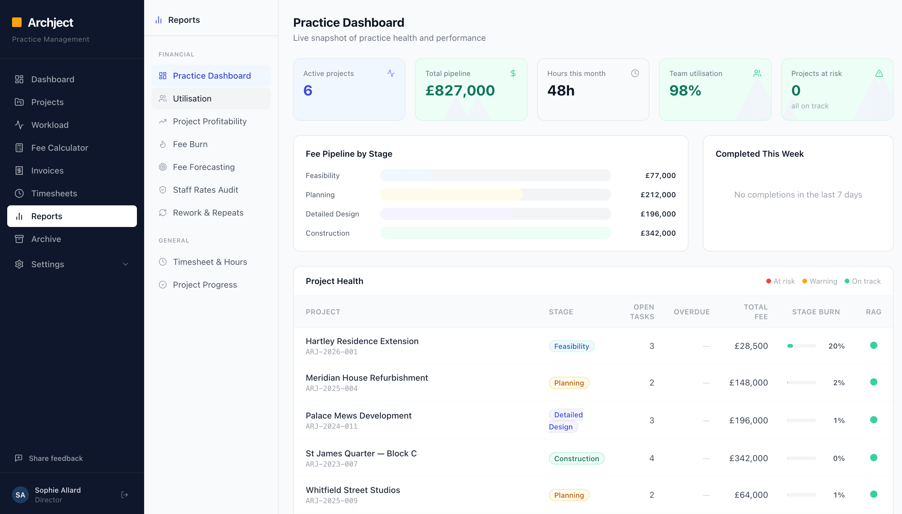Click the Planning pipeline bar
Screen dimensions: 902x514
(495, 195)
